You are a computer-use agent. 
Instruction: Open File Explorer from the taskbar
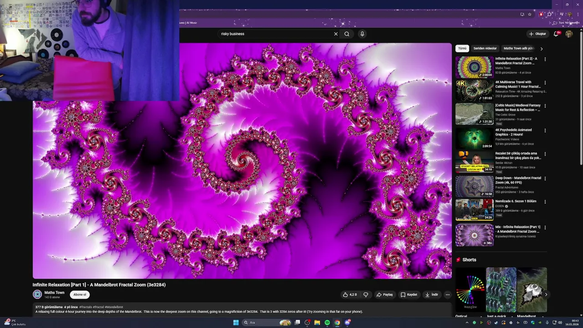pos(317,323)
